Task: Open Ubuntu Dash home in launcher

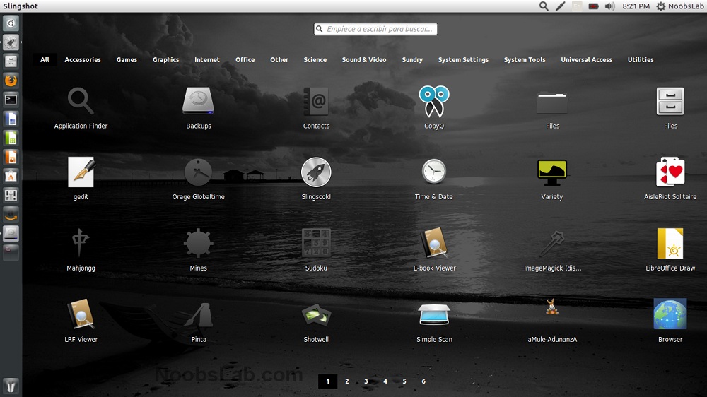Action: tap(11, 23)
